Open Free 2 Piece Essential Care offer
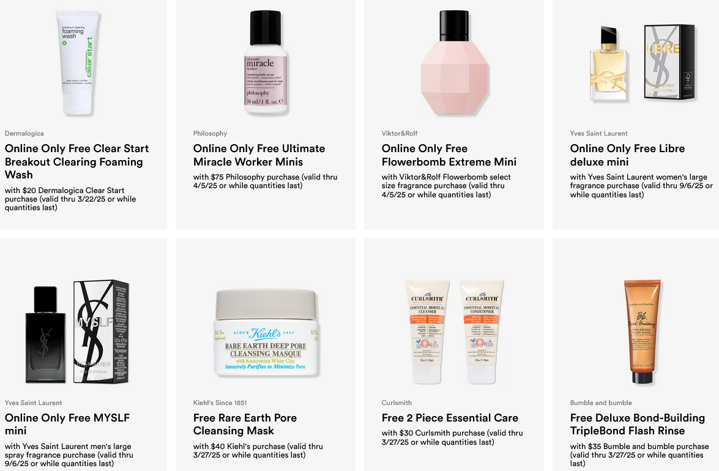 pos(450,418)
